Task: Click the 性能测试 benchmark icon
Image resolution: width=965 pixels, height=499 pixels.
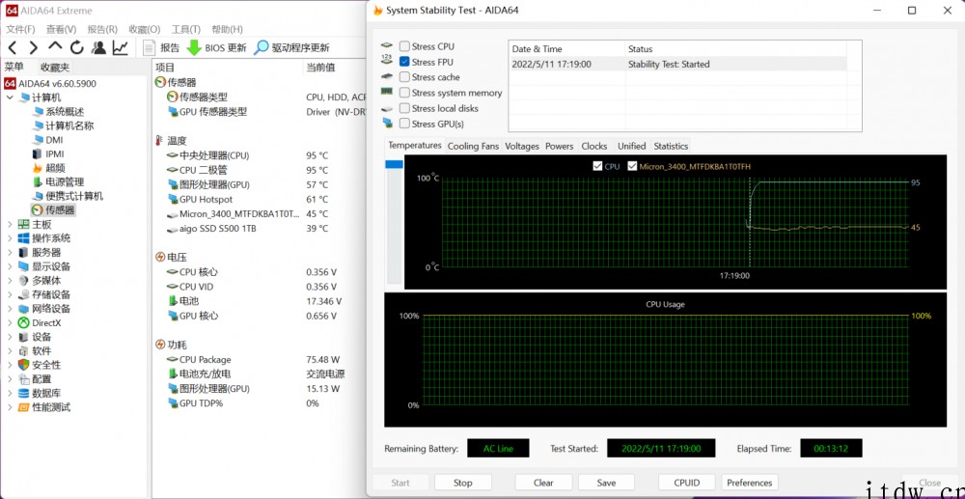Action: pos(24,407)
